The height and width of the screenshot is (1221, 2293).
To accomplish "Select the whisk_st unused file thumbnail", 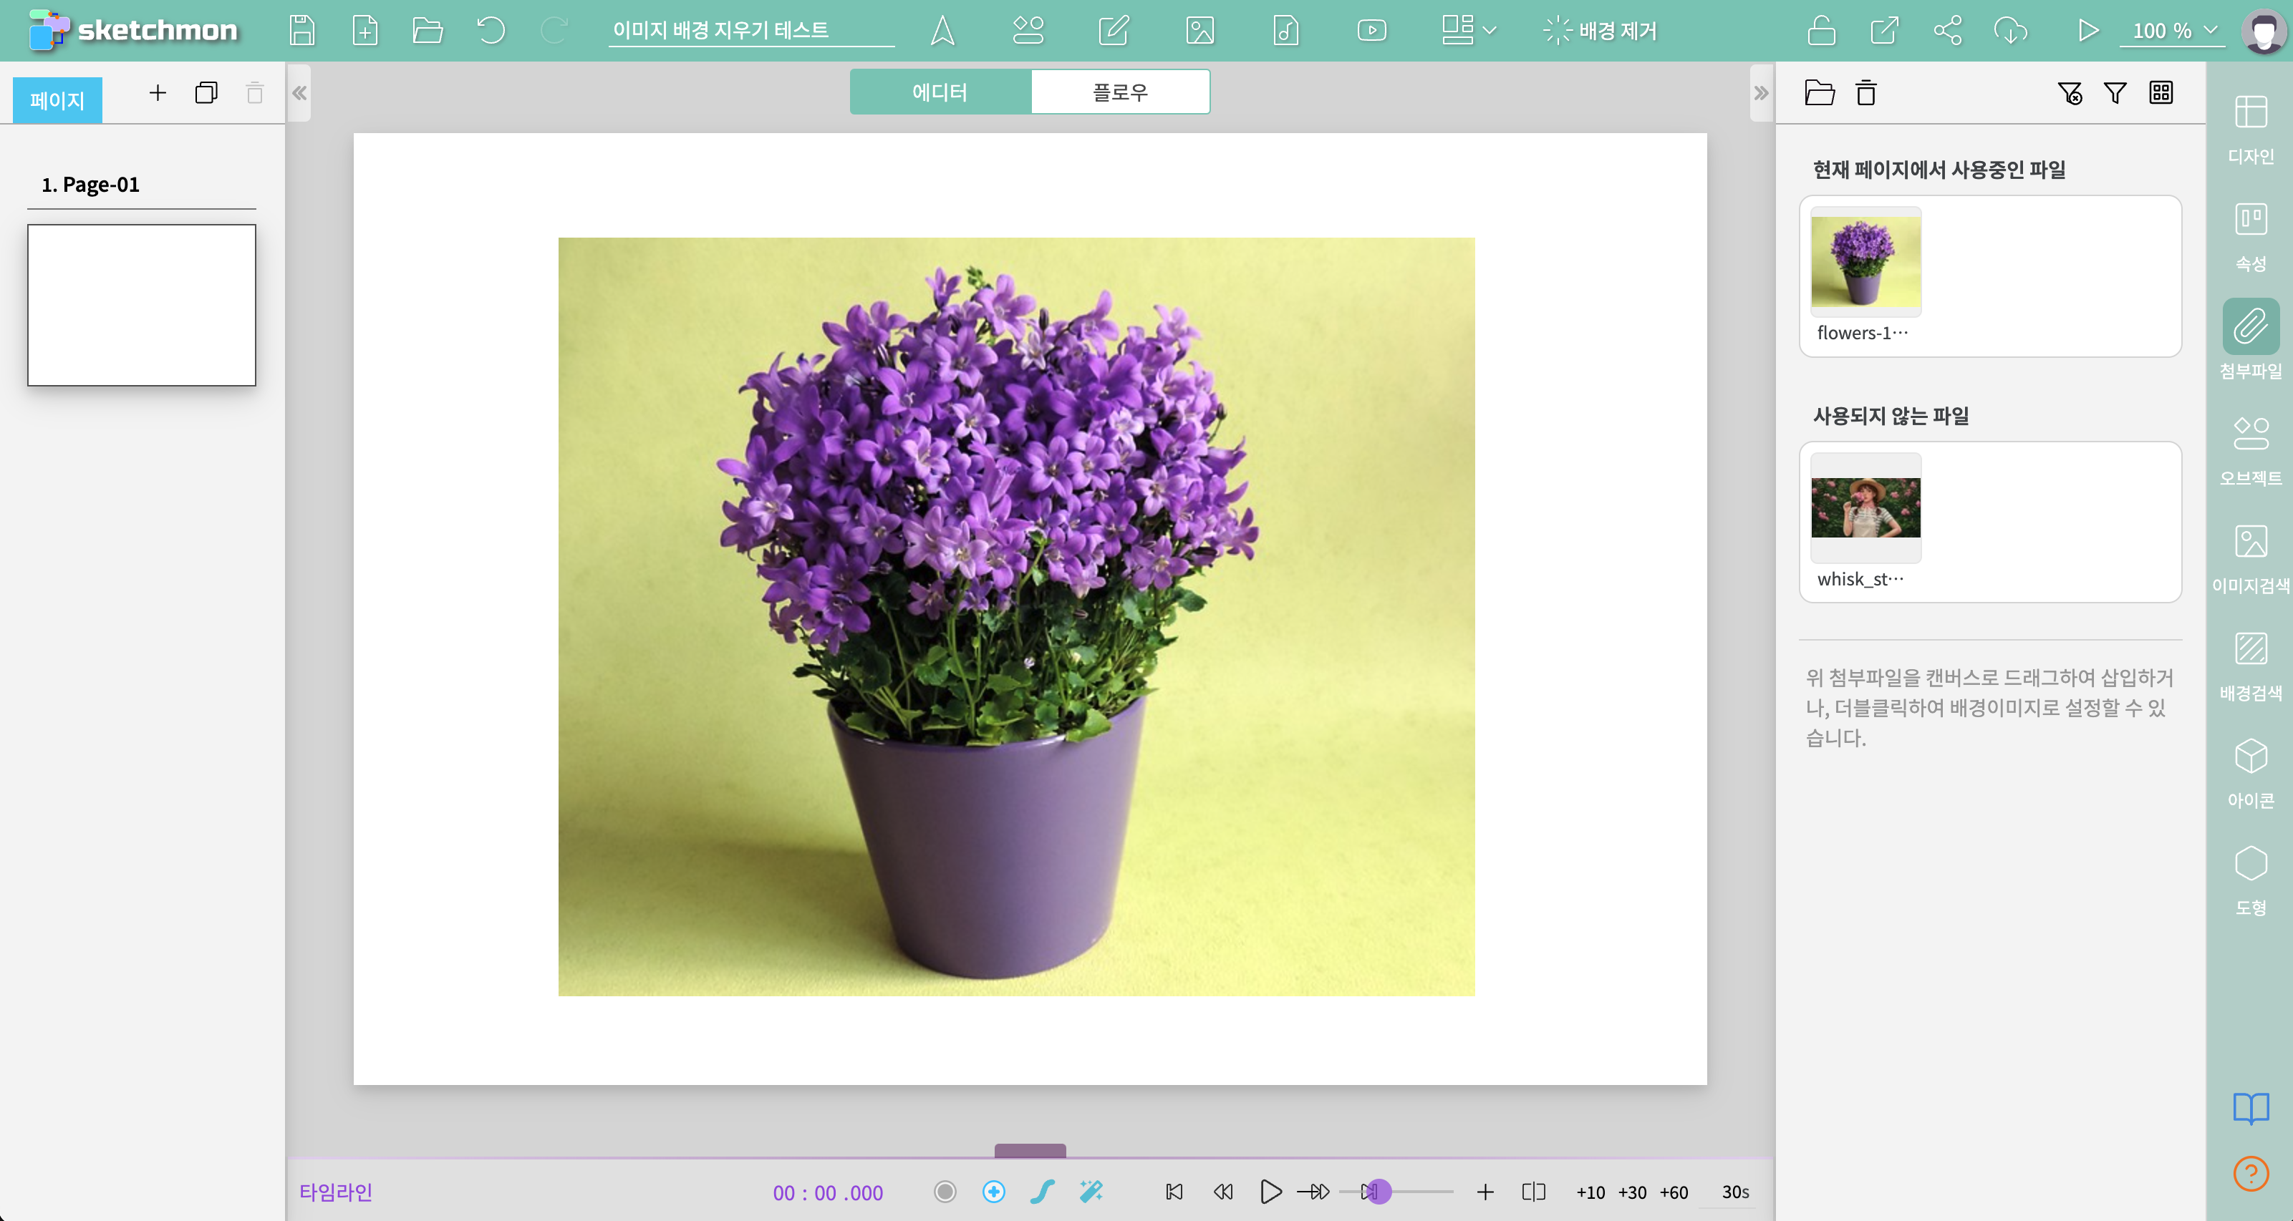I will (1865, 507).
